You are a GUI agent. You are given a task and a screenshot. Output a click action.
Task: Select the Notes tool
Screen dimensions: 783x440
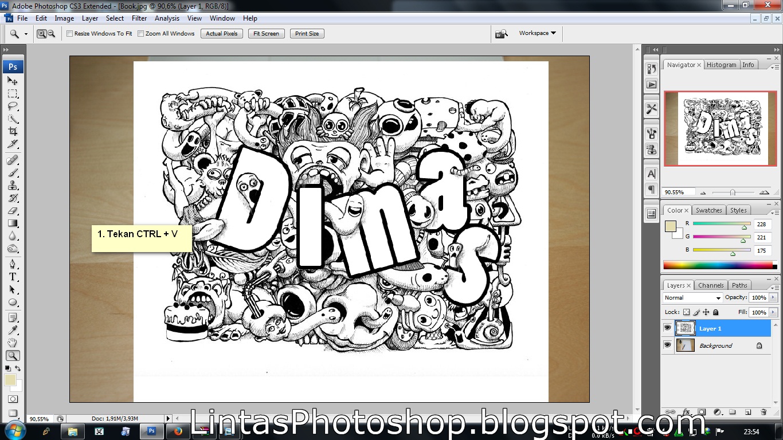click(x=13, y=317)
